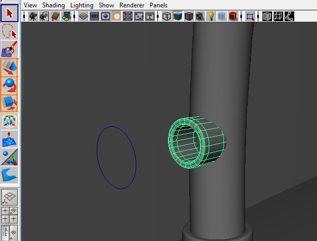Select the Show Manipulator tool
317x241 pixels.
point(10,157)
